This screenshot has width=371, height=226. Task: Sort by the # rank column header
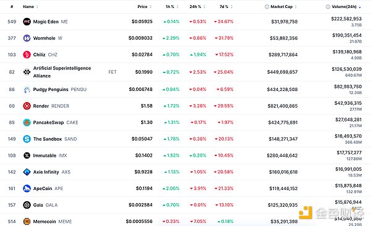pyautogui.click(x=12, y=7)
